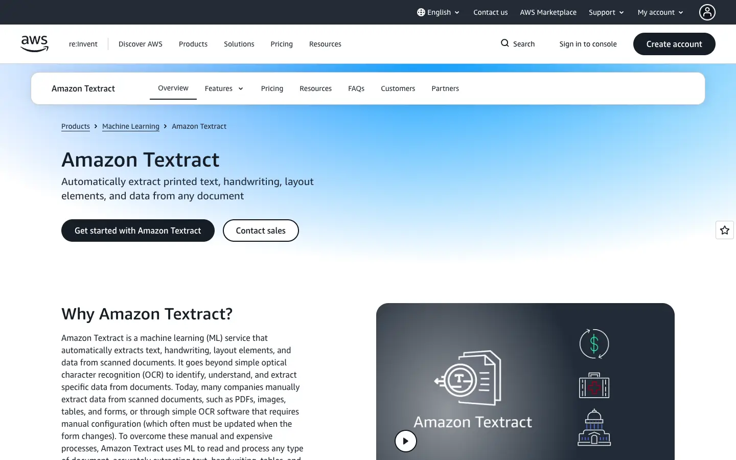The width and height of the screenshot is (736, 460).
Task: Click the Contact sales button
Action: point(261,231)
